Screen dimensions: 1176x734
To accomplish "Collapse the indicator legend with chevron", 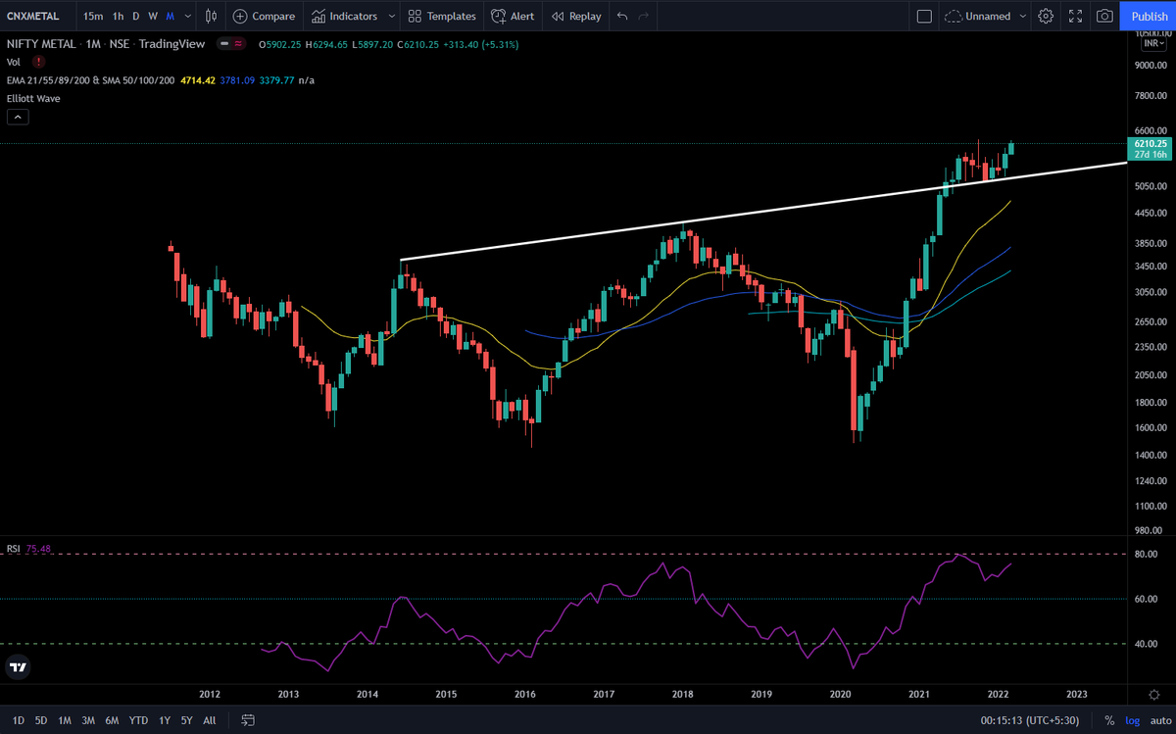I will click(18, 117).
